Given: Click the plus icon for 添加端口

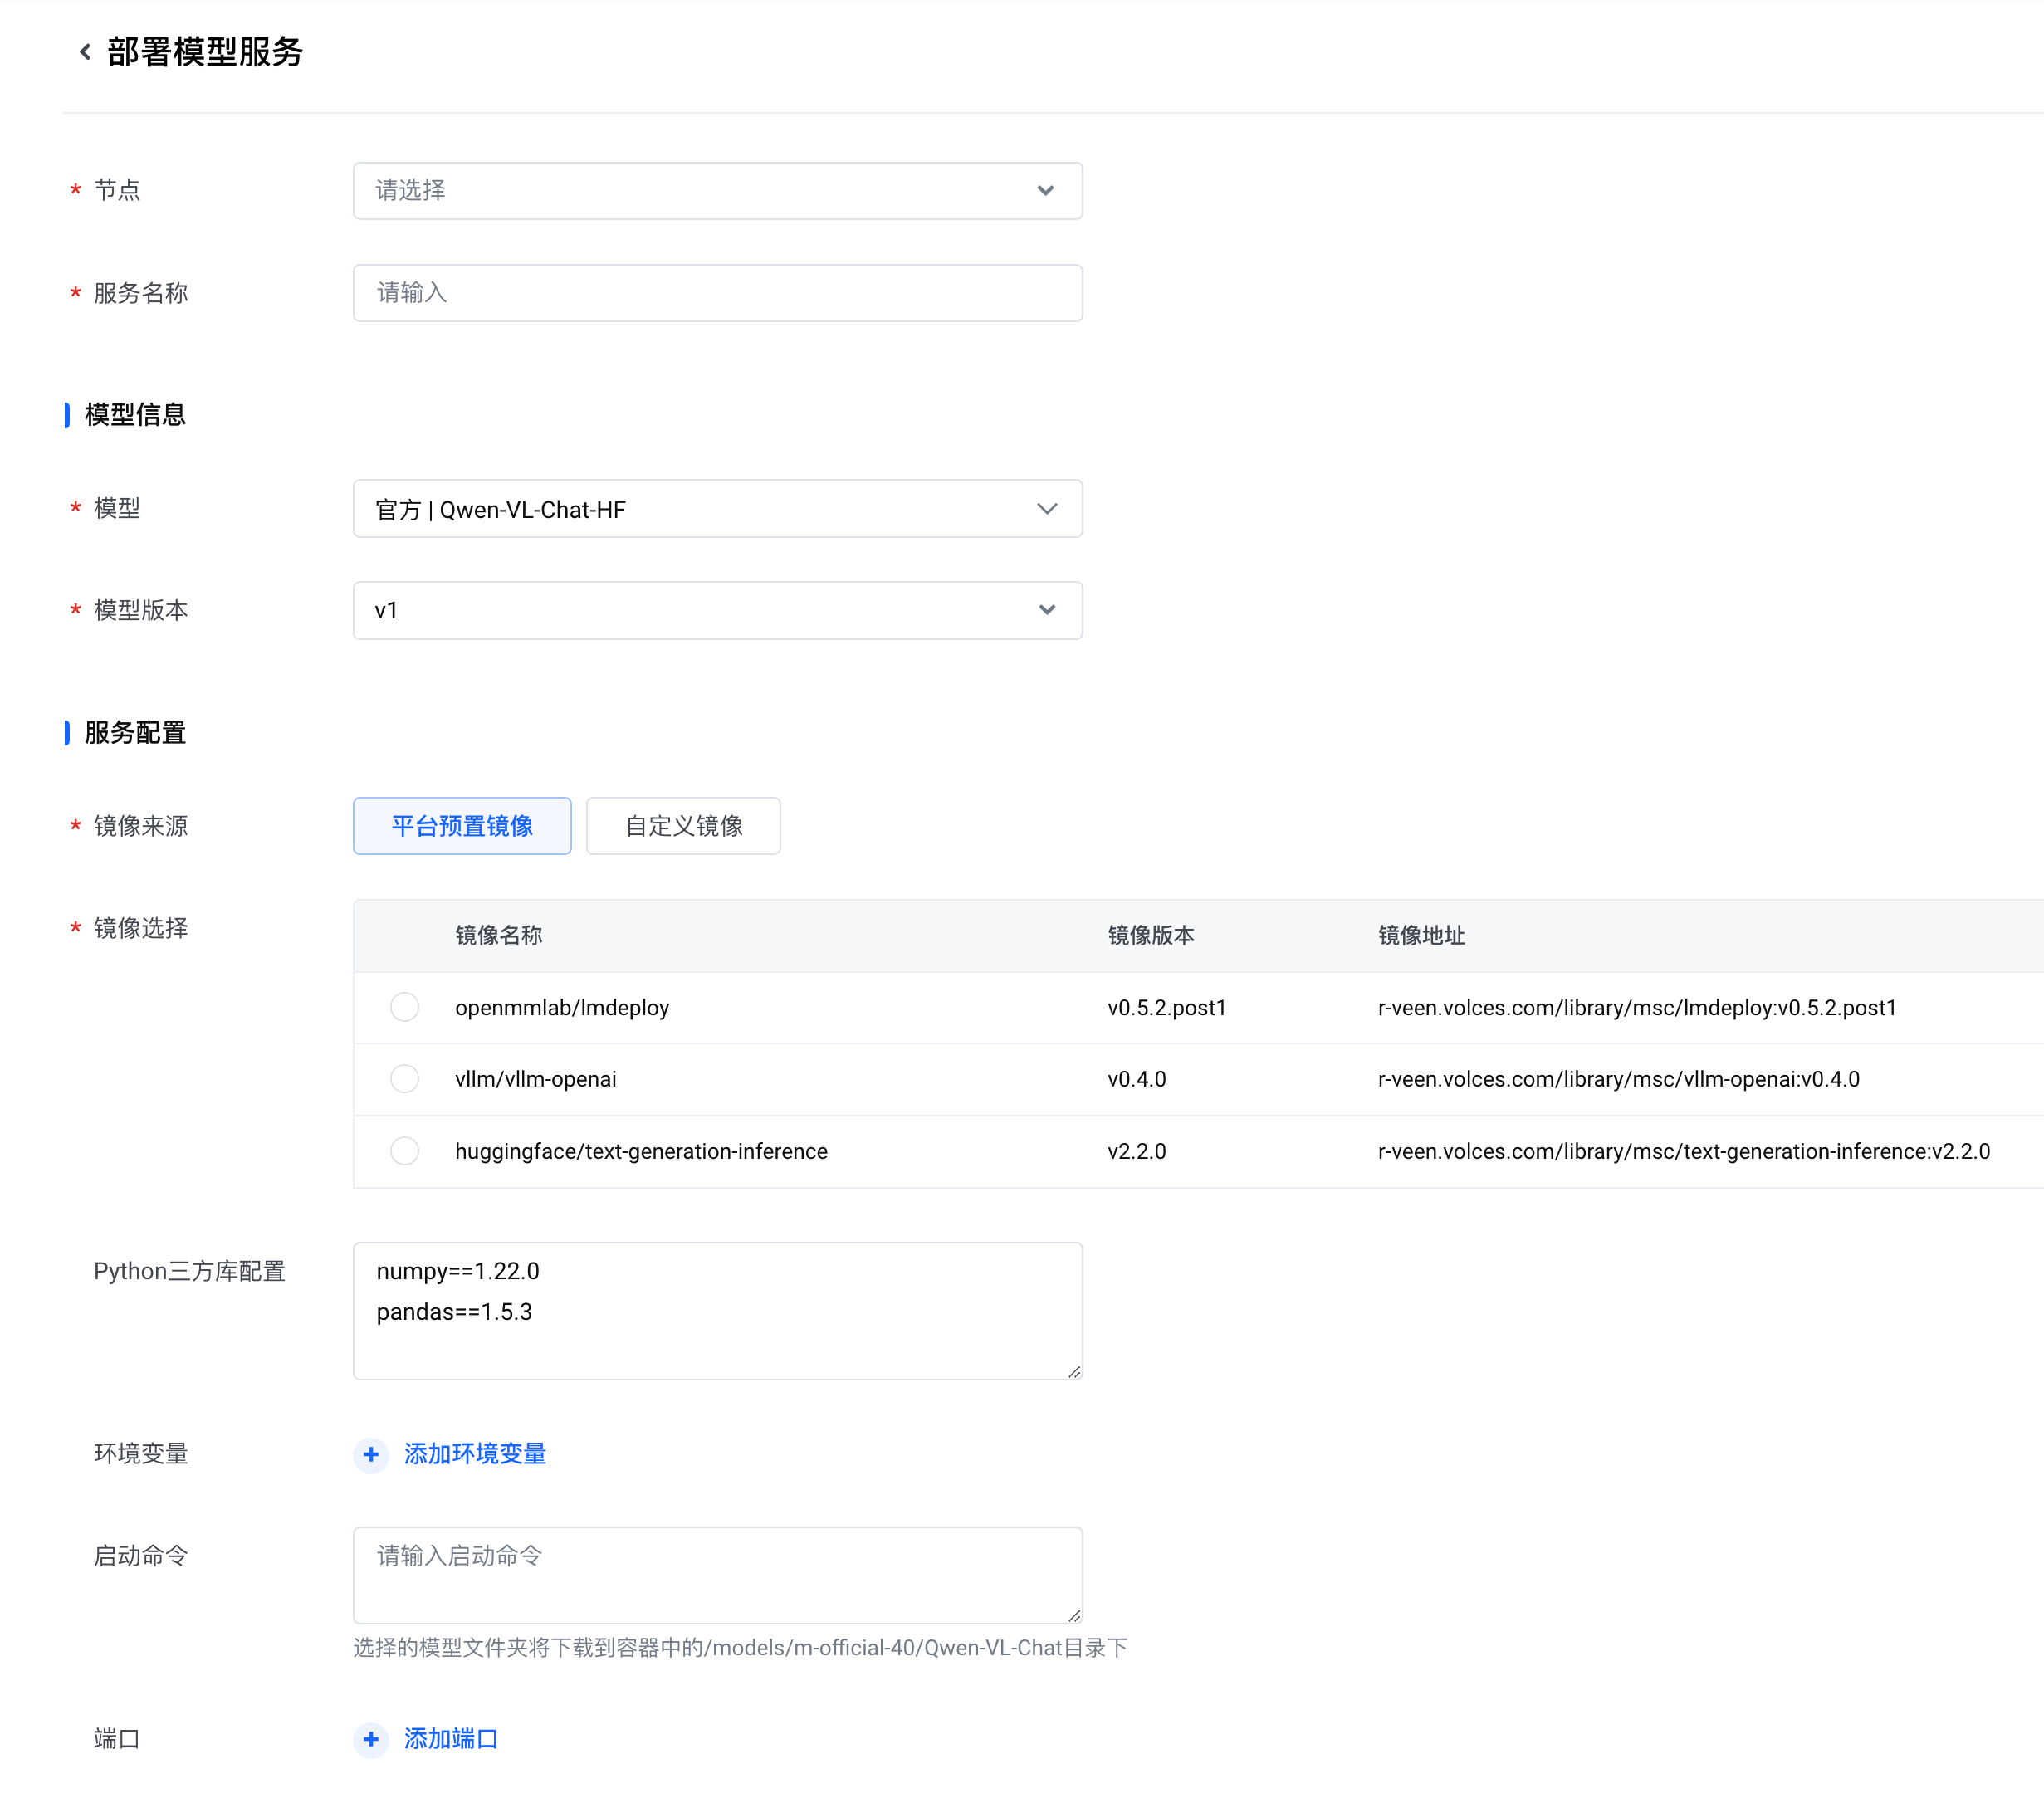Looking at the screenshot, I should coord(371,1739).
